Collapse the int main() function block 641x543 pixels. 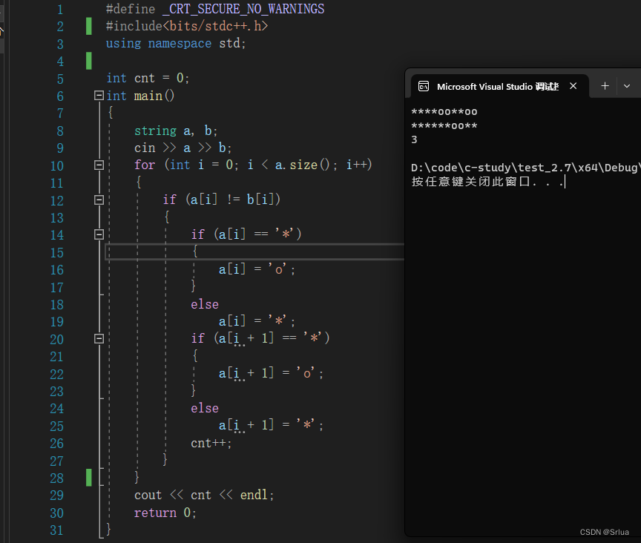99,95
